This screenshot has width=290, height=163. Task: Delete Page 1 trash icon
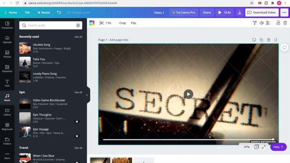(x=269, y=40)
